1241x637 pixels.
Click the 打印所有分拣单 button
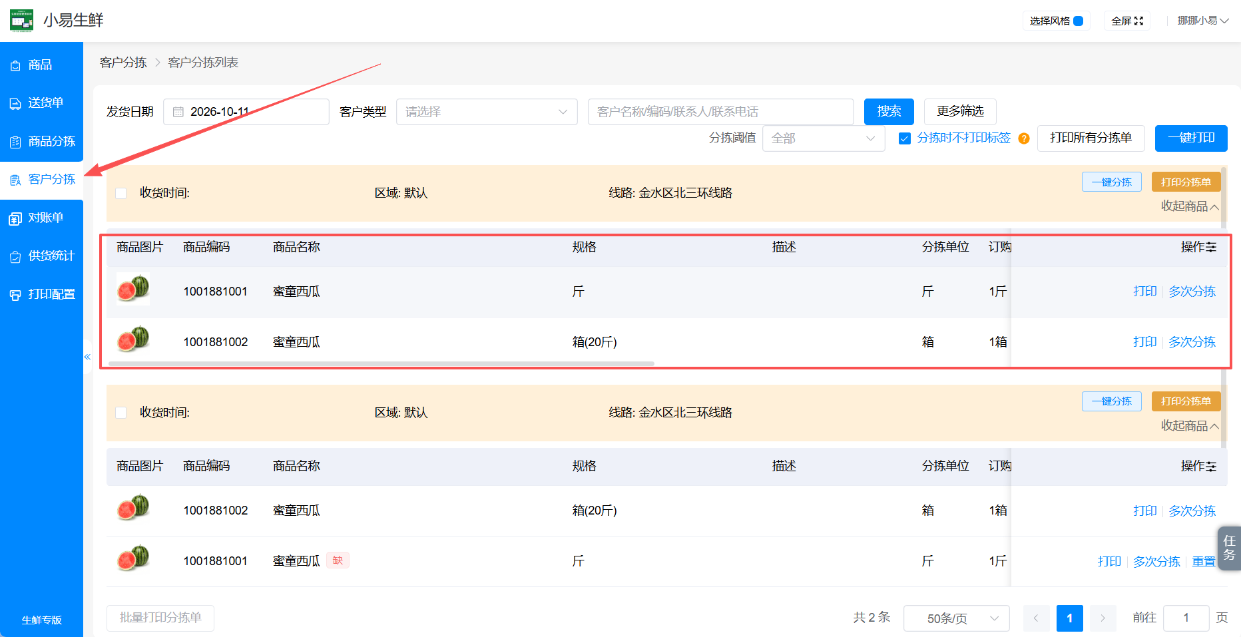click(x=1091, y=138)
